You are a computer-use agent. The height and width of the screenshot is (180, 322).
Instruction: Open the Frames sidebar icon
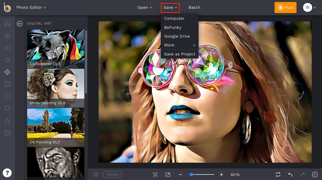click(x=7, y=84)
